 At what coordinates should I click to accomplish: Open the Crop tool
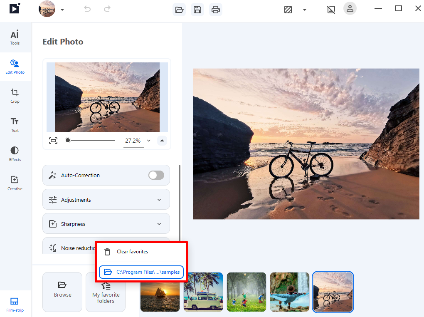tap(15, 96)
